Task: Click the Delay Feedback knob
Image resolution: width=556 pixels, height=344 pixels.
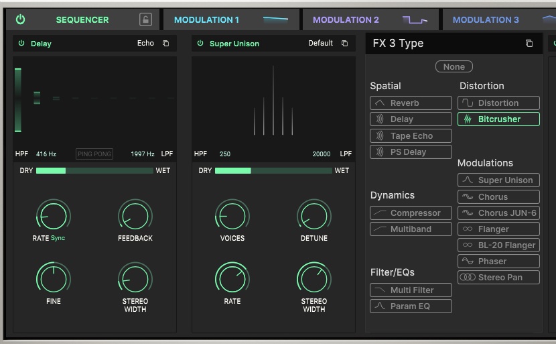Action: [135, 216]
